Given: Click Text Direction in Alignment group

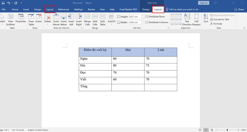Looking at the screenshot, I should click(x=187, y=19).
